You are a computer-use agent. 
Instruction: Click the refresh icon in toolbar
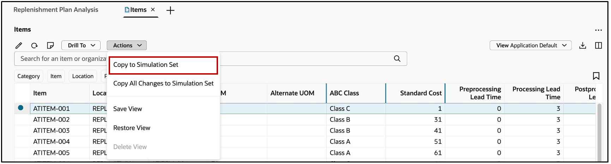click(x=34, y=45)
